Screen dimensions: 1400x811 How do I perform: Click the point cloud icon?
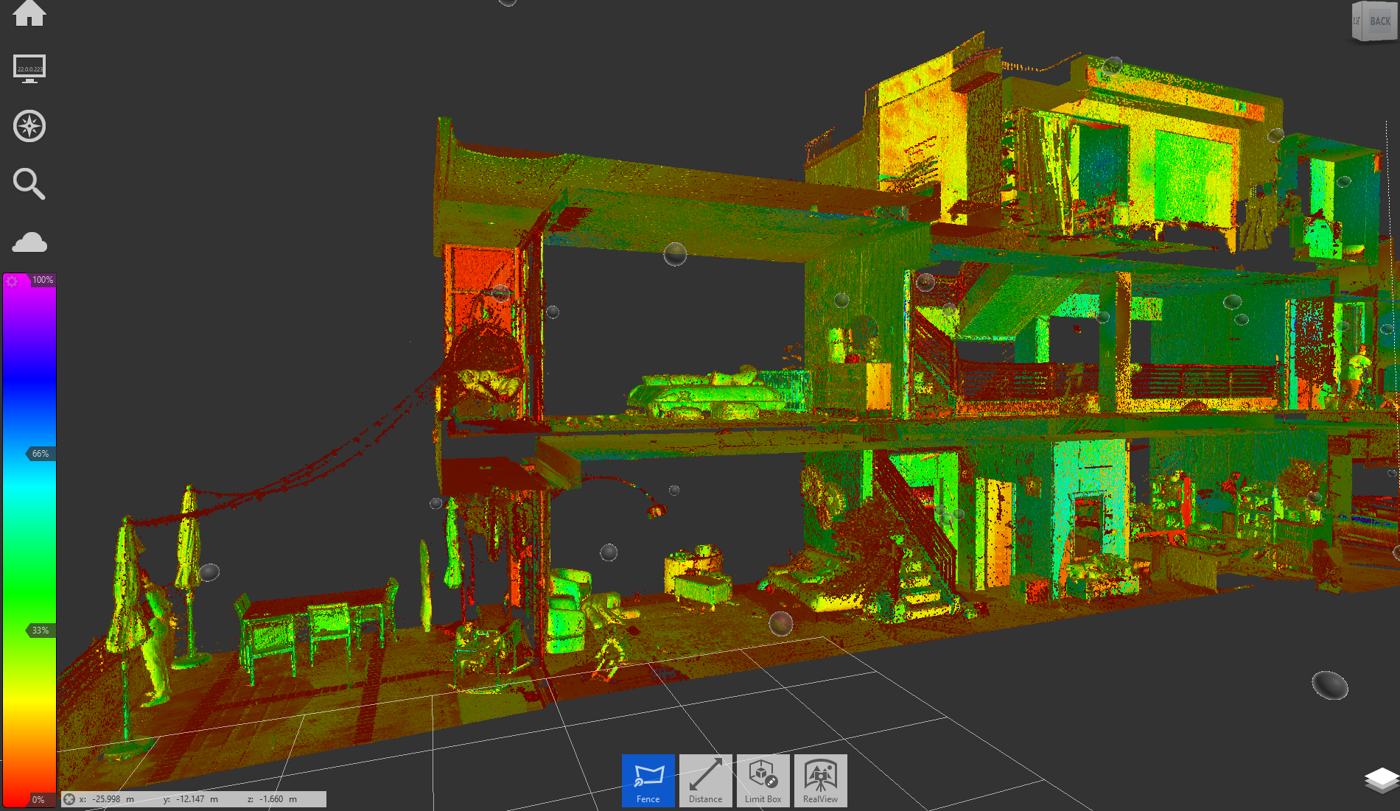tap(29, 242)
